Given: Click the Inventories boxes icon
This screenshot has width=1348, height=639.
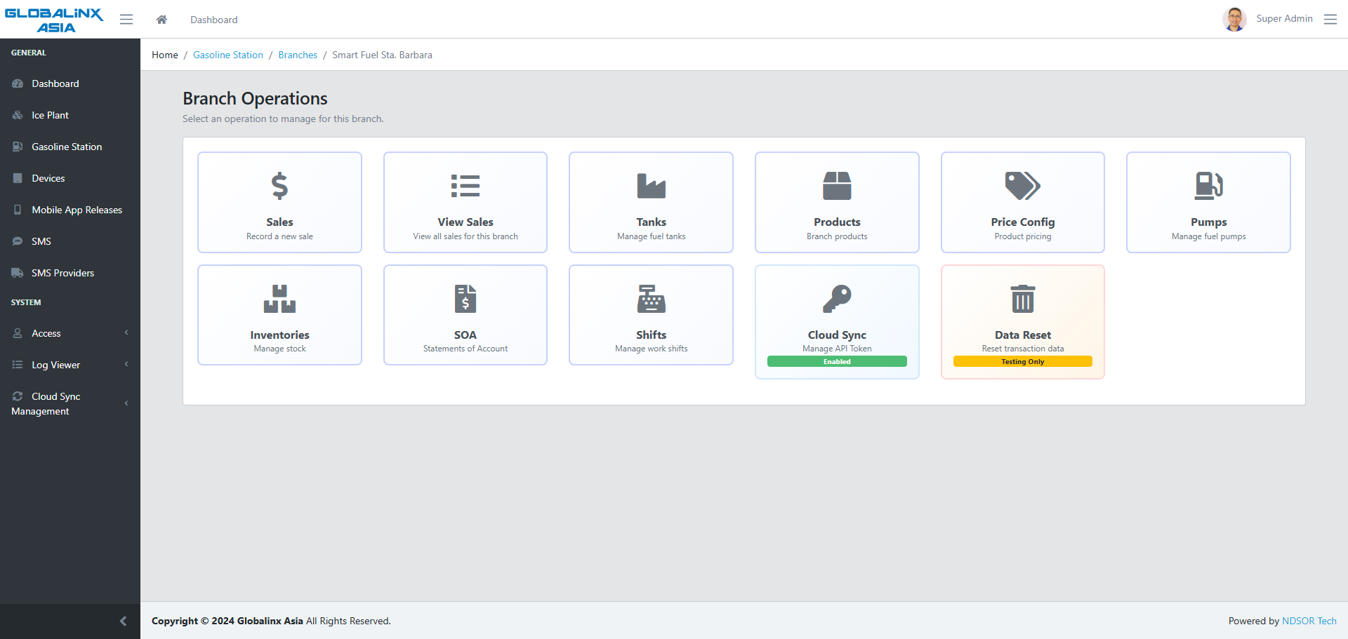Looking at the screenshot, I should [x=279, y=299].
